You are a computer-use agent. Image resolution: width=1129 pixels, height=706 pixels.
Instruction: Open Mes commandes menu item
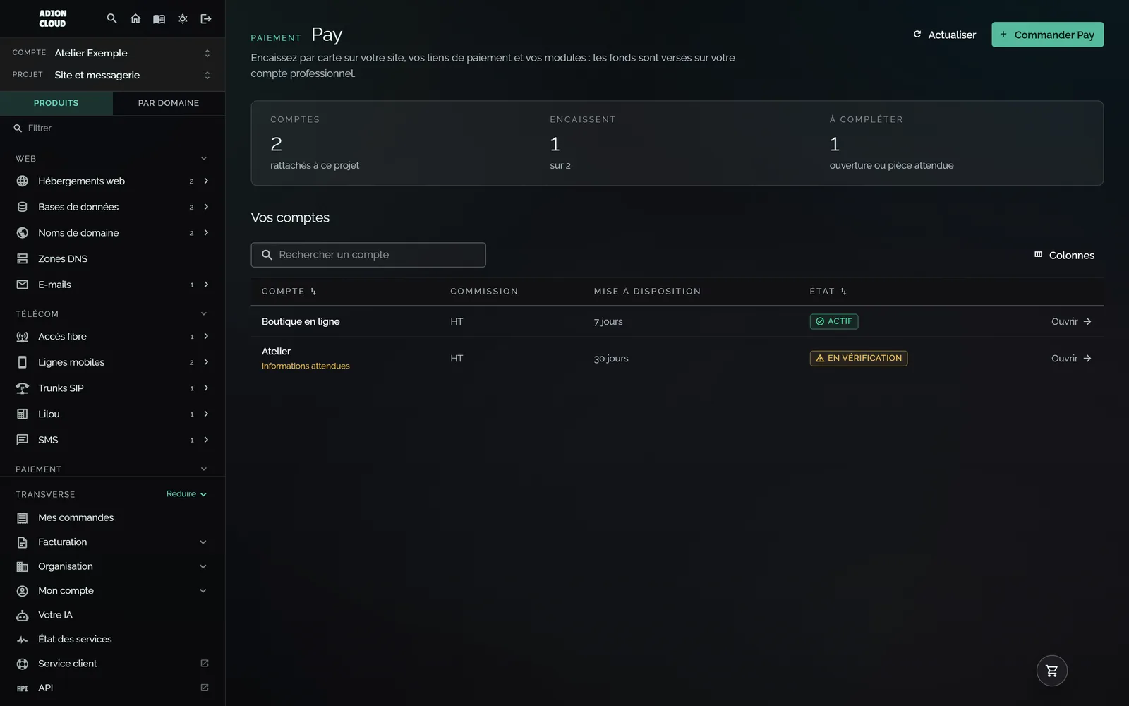pos(112,517)
